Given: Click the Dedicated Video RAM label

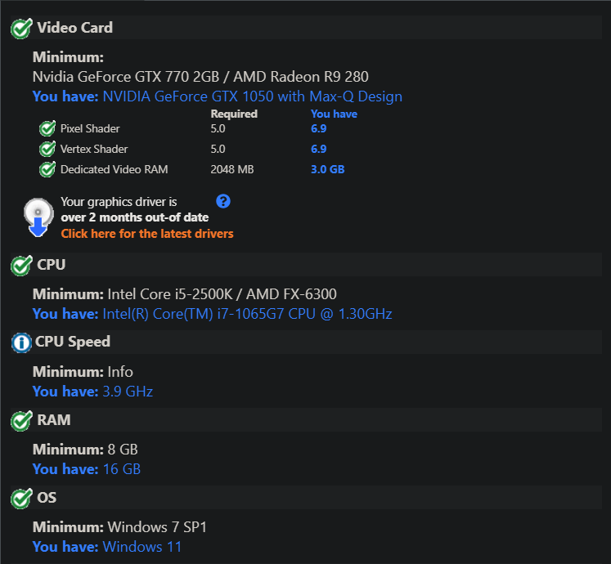Looking at the screenshot, I should pos(115,169).
